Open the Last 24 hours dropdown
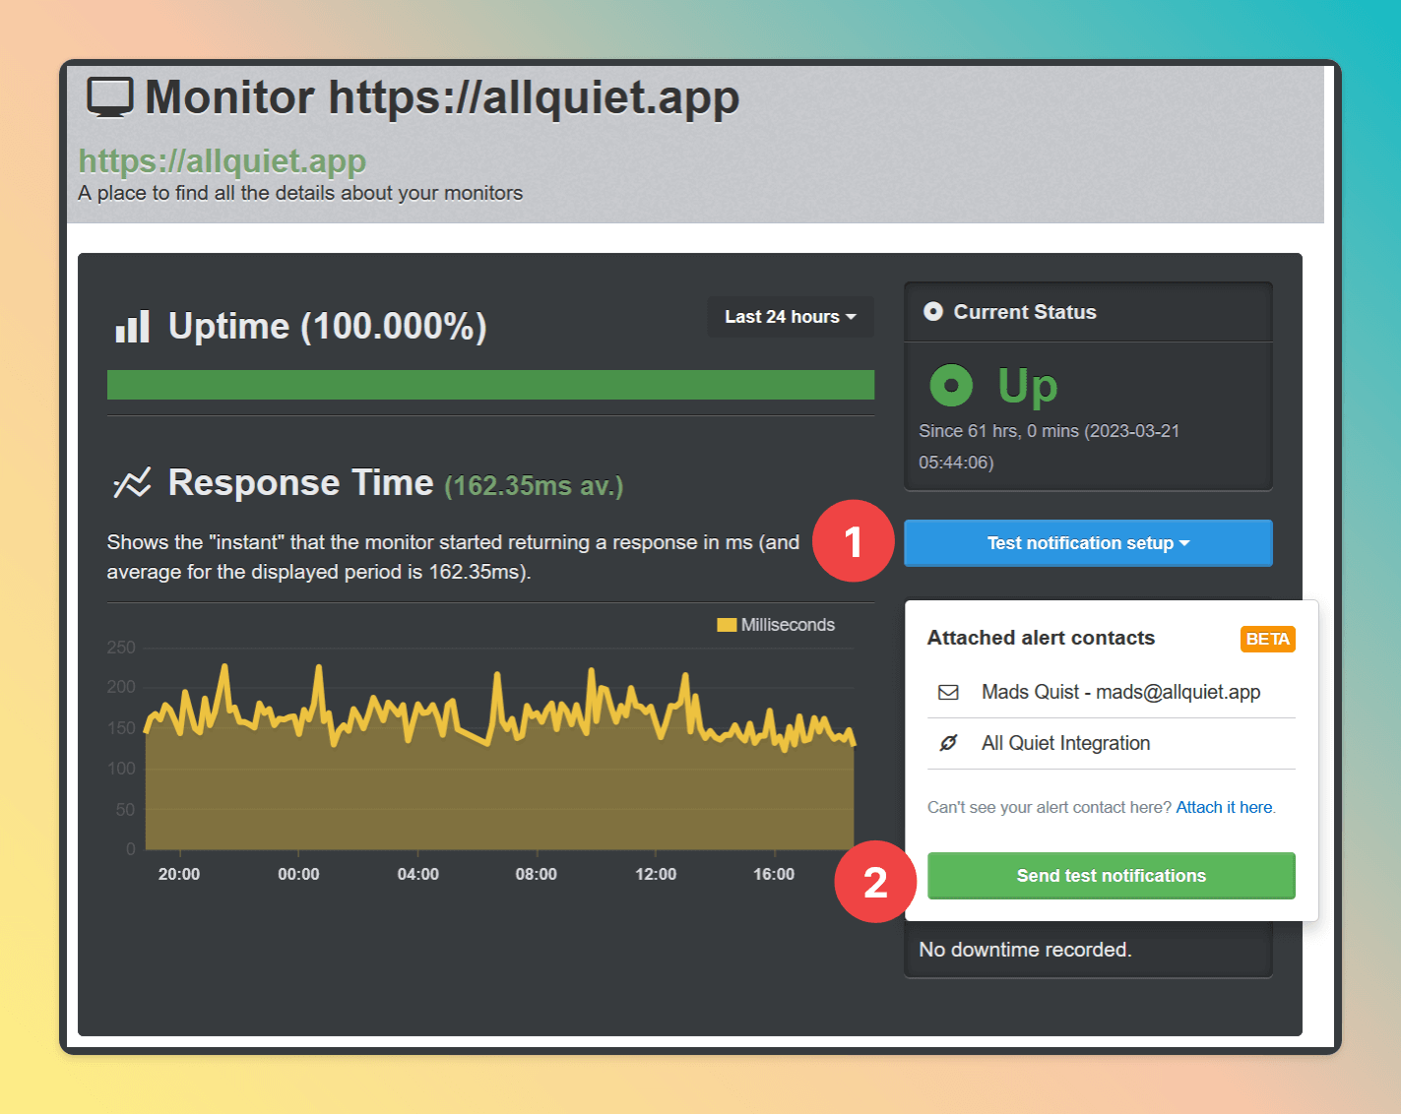Viewport: 1401px width, 1114px height. [x=791, y=317]
